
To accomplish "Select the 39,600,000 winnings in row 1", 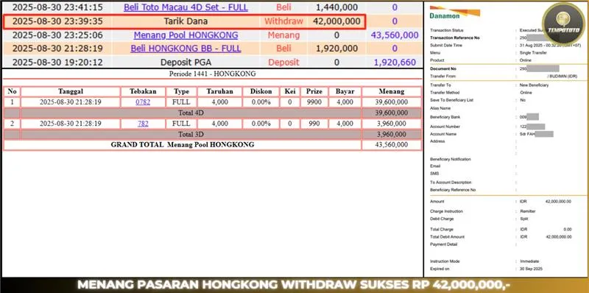I will [x=392, y=102].
